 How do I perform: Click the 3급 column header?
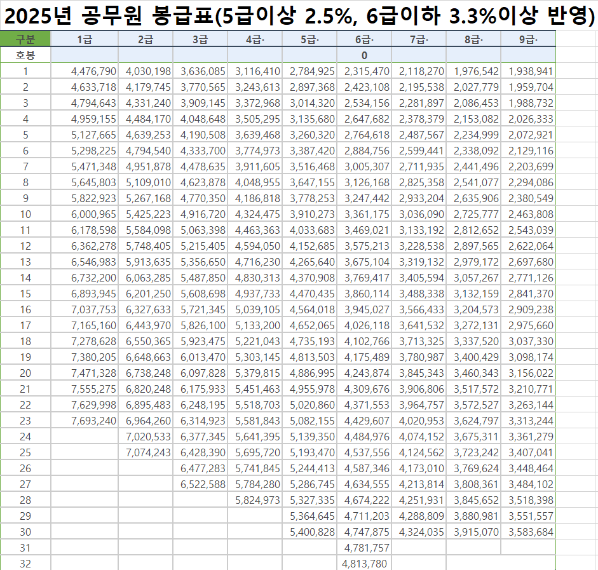tap(200, 39)
